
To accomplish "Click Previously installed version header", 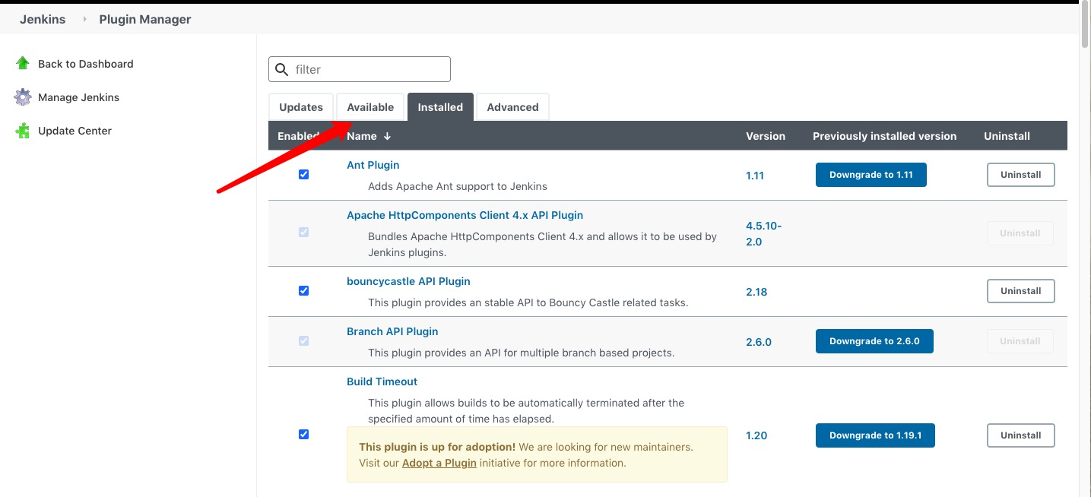I will 884,136.
